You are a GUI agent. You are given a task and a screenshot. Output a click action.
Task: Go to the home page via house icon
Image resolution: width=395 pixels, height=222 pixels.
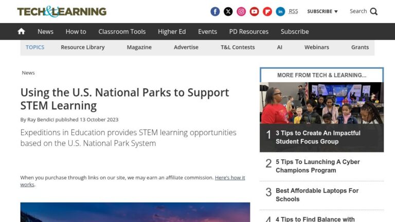point(22,31)
